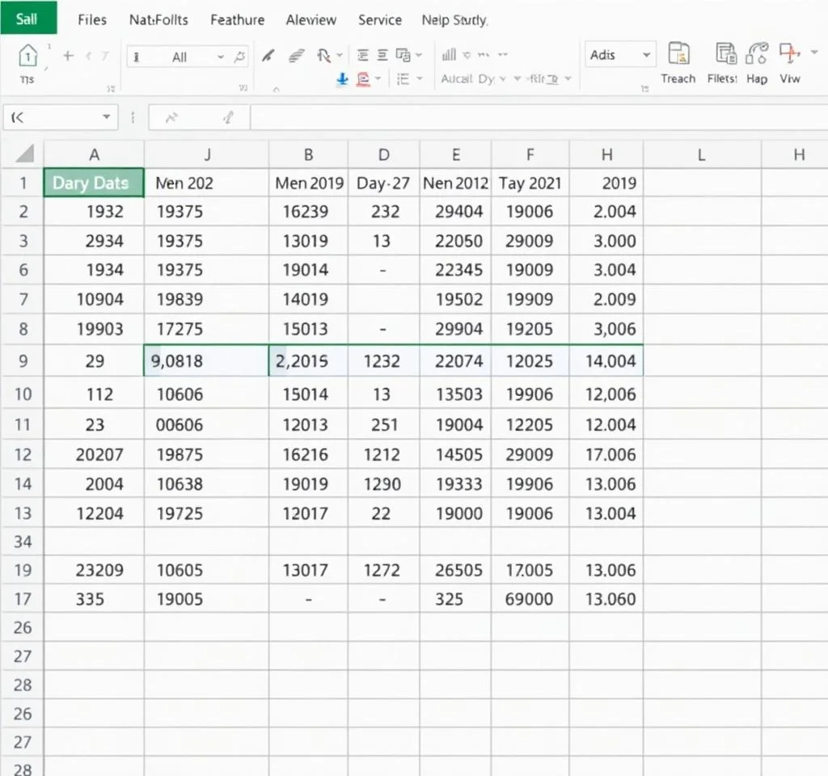Image resolution: width=828 pixels, height=776 pixels.
Task: Switch to the Service tab
Action: (378, 20)
